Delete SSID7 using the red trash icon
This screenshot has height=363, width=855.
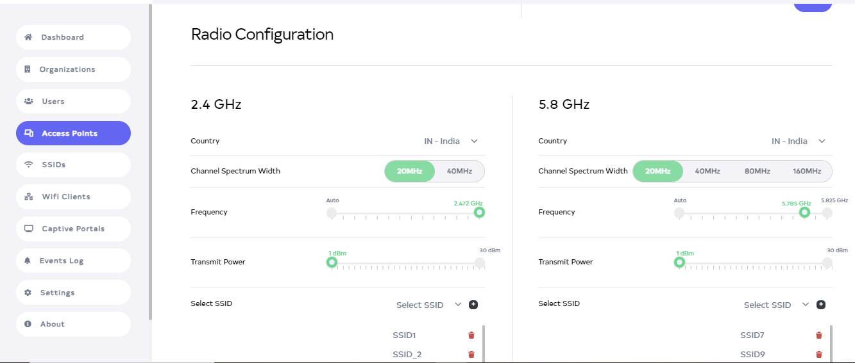(x=819, y=335)
